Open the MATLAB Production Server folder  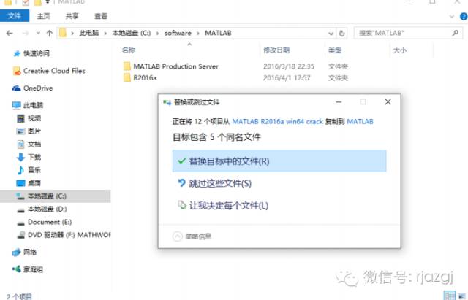tap(175, 66)
